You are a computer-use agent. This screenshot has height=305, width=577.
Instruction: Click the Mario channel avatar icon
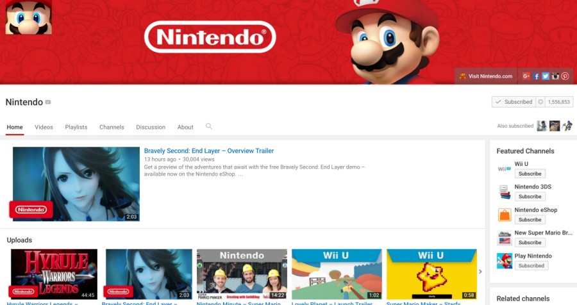29,17
